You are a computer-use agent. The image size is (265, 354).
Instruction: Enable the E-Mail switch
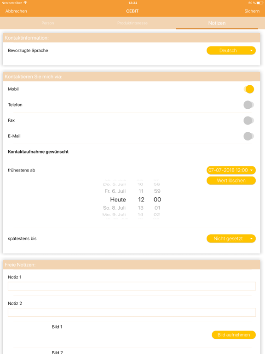[x=249, y=136]
